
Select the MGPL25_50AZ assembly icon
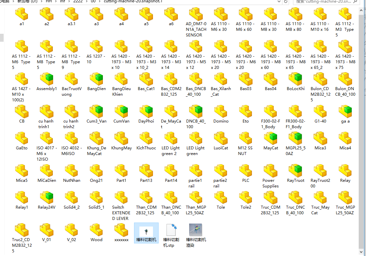295,138
